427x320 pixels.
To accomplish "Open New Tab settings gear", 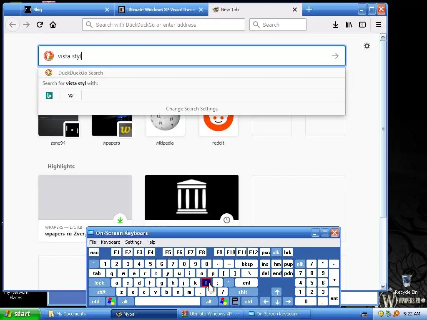I will 367,46.
